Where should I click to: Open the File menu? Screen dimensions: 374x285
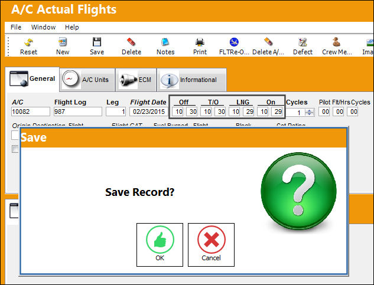[16, 27]
